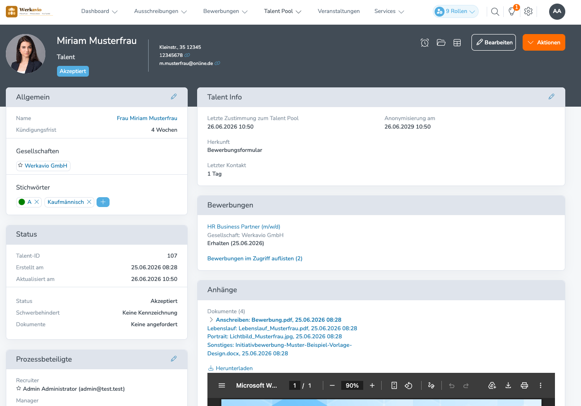The width and height of the screenshot is (581, 406).
Task: Open the Talent Pool dropdown menu
Action: point(282,12)
